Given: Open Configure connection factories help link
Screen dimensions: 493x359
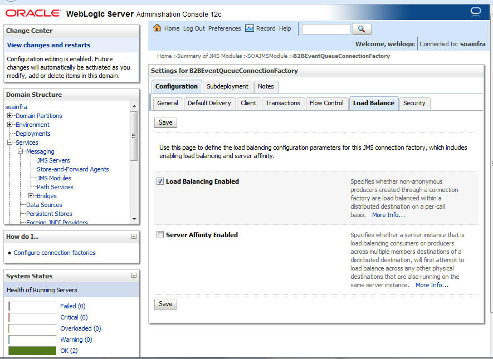Looking at the screenshot, I should 55,253.
